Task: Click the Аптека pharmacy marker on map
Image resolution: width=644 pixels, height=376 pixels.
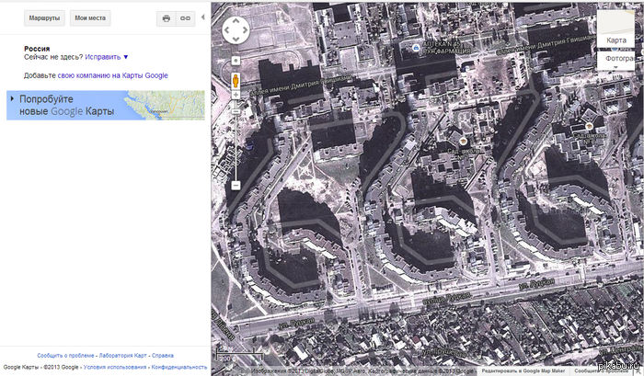Action: click(x=417, y=47)
